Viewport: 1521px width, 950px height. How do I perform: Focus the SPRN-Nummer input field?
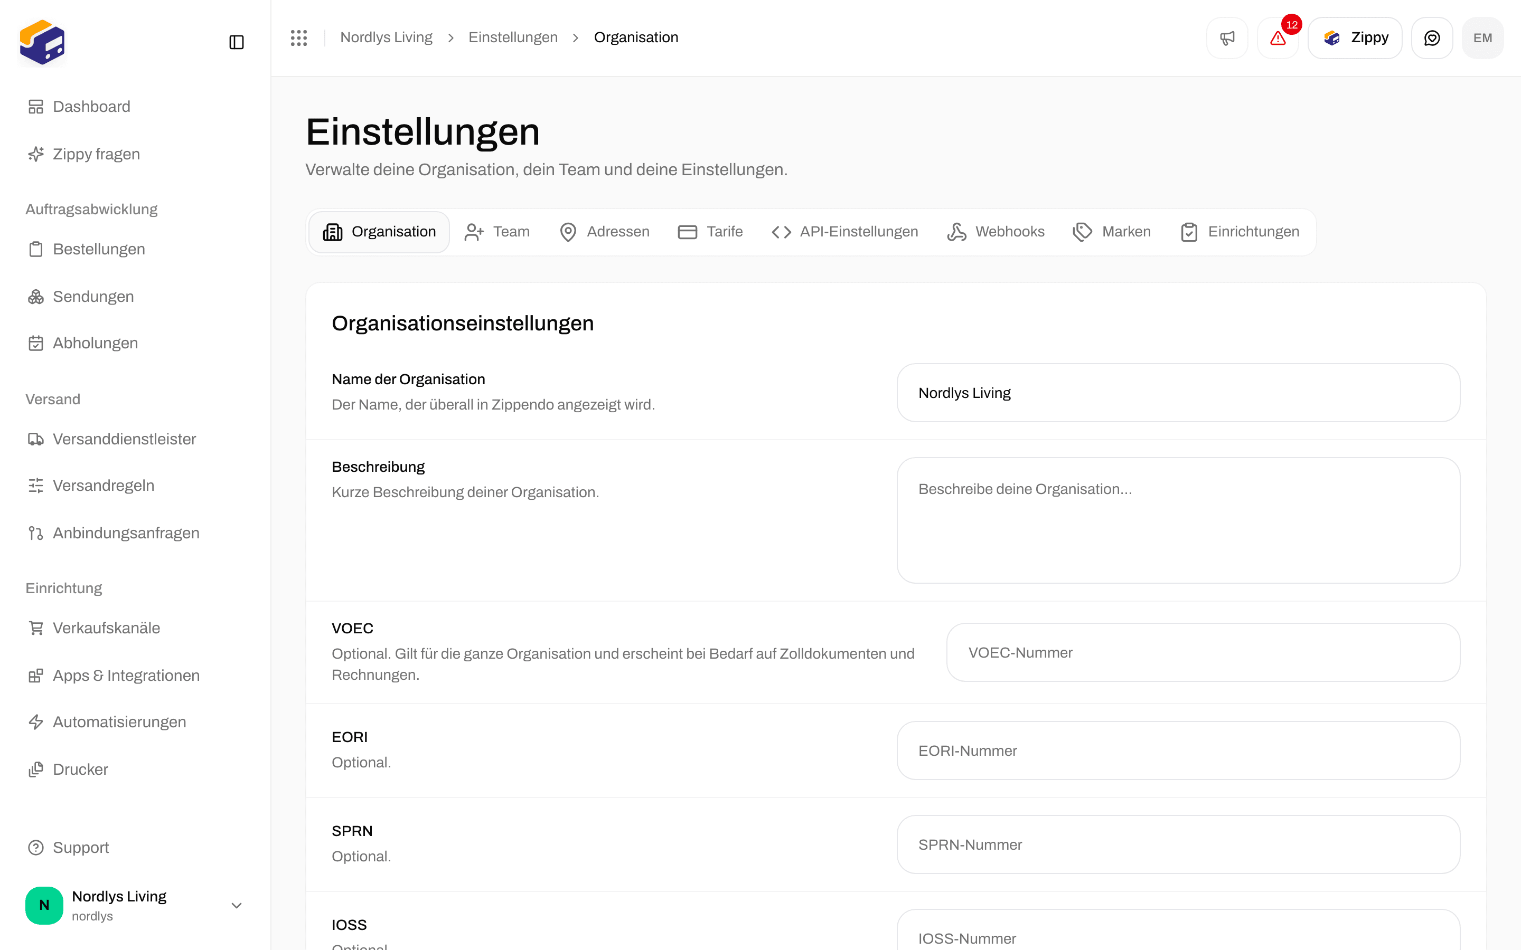pos(1178,844)
